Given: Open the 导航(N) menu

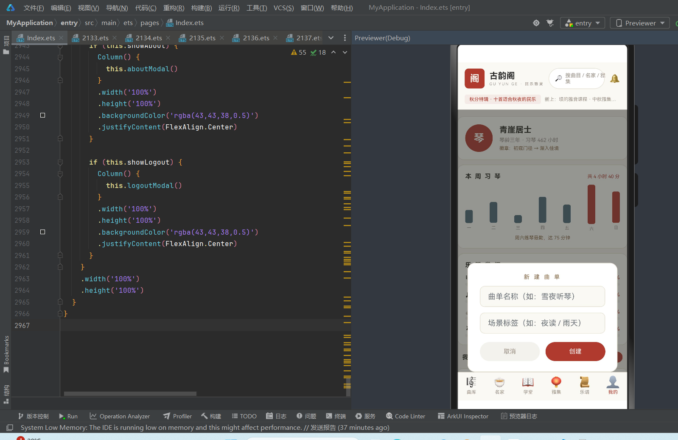Looking at the screenshot, I should (x=117, y=8).
